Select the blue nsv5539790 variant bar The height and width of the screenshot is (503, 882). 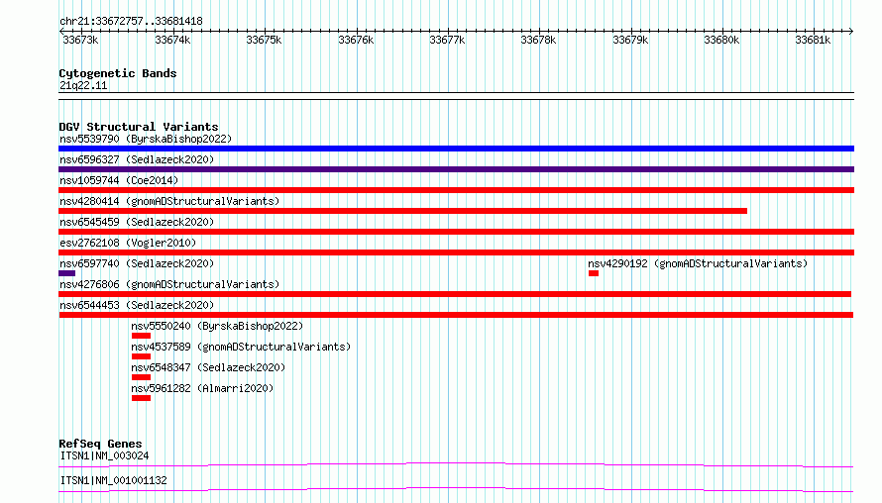point(456,149)
